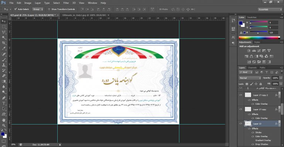The height and width of the screenshot is (147, 284).
Task: Select the Custom Shape tool
Action: [x=4, y=114]
